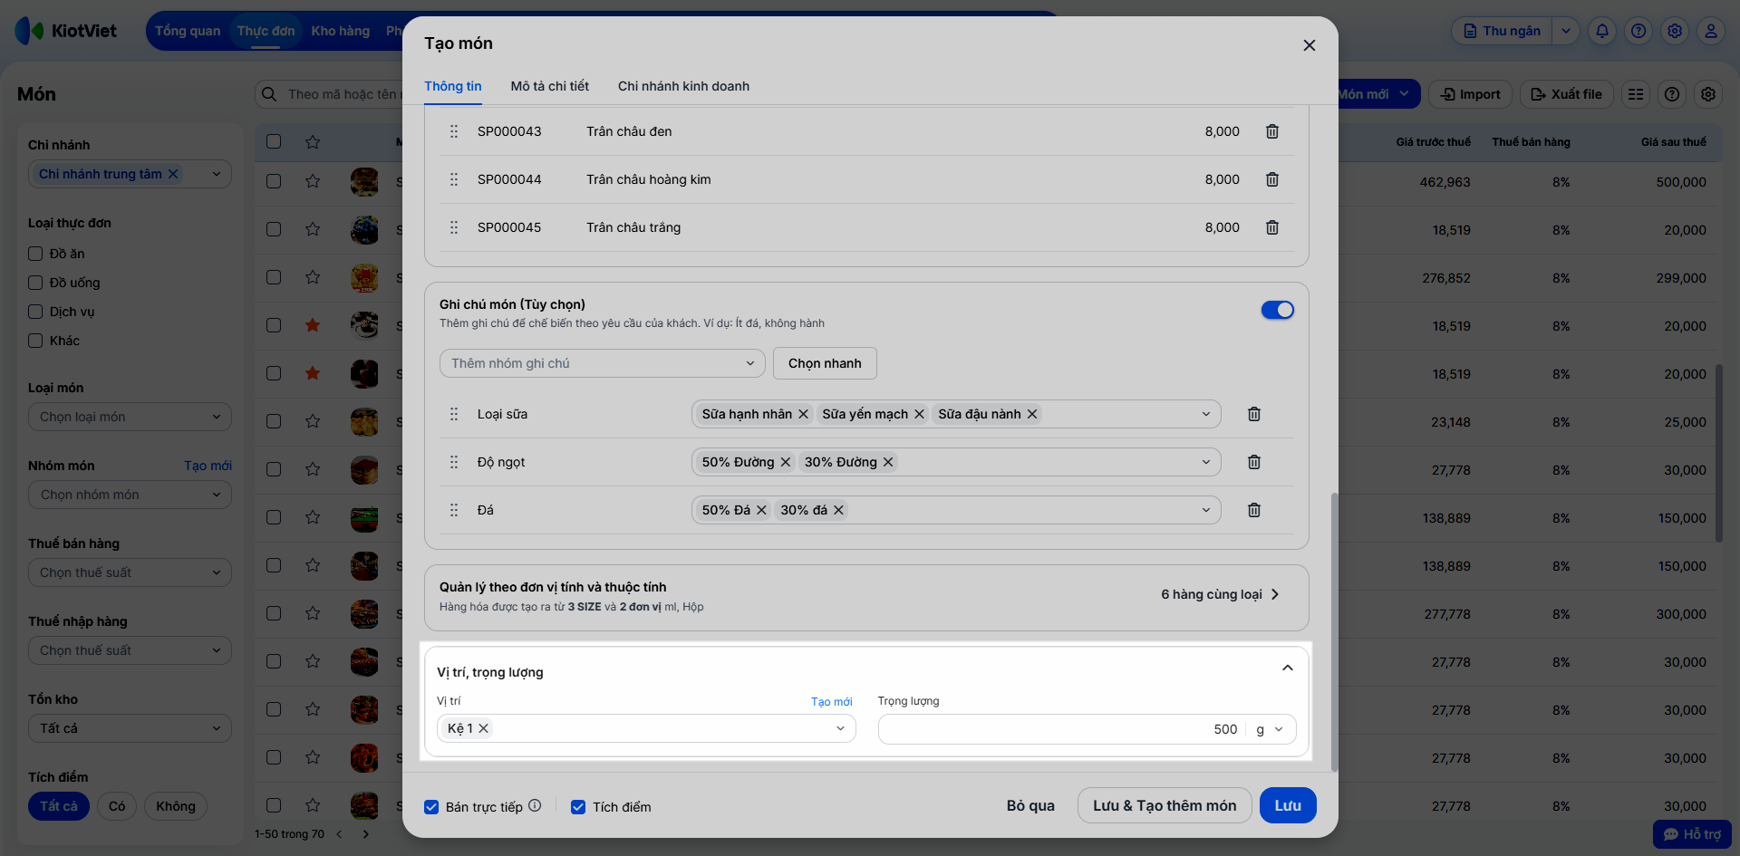
Task: Tick the select-all checkbox in table header
Action: 274,141
